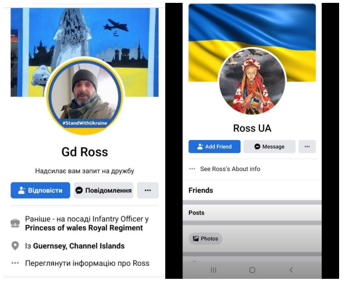The height and width of the screenshot is (284, 346).
Task: Select the Friends section header
Action: pyautogui.click(x=201, y=190)
